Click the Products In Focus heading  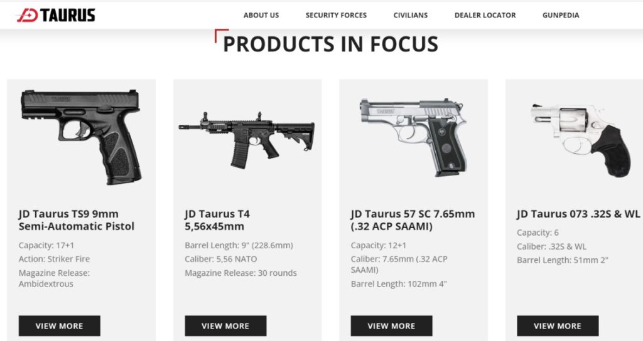330,44
